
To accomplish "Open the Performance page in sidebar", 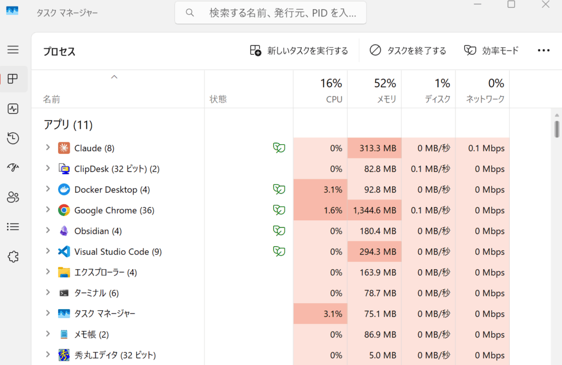I will click(x=13, y=109).
